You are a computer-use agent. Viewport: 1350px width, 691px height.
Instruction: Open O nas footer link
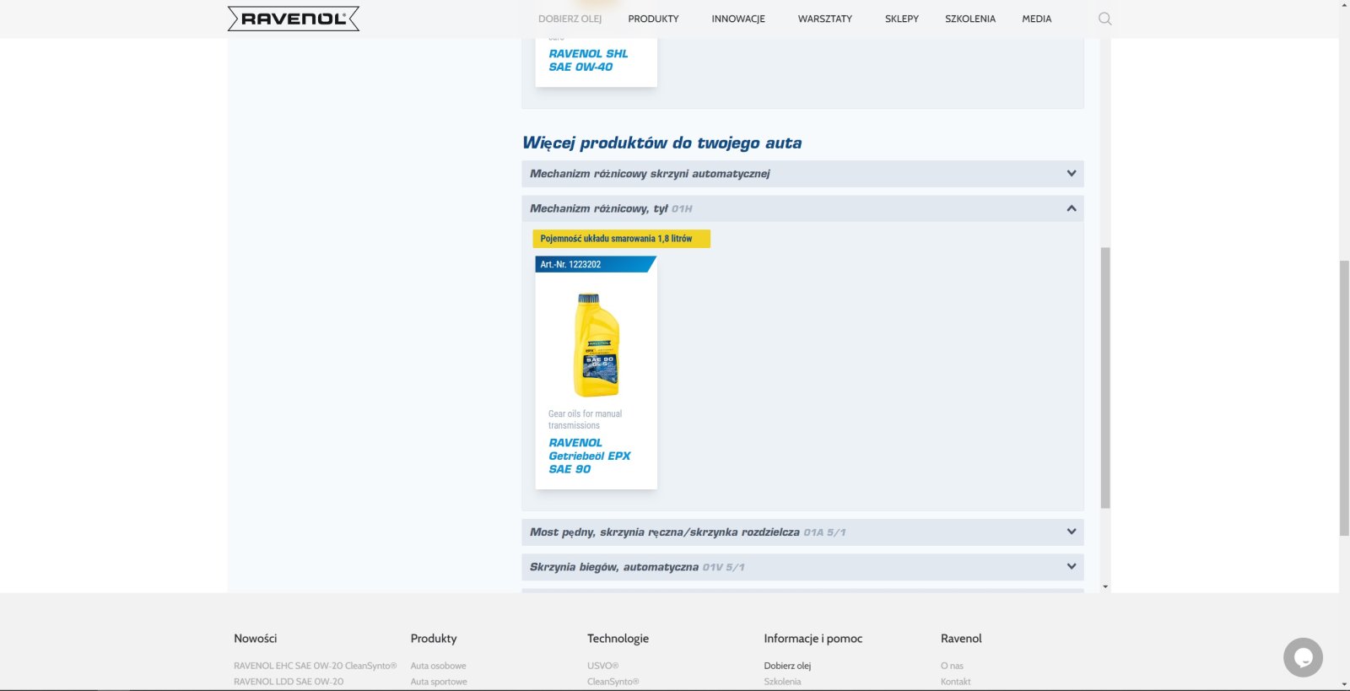[x=952, y=666]
